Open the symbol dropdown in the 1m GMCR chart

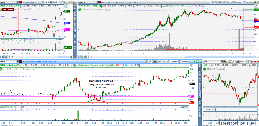coord(18,61)
